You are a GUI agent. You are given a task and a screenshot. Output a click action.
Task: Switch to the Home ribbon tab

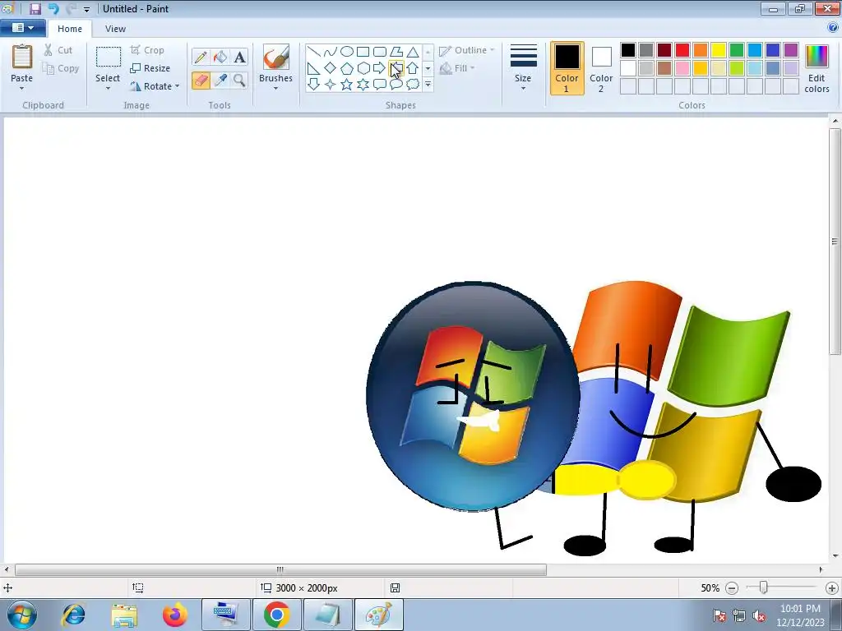[70, 29]
